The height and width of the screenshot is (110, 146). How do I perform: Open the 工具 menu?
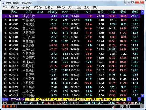tap(87, 8)
